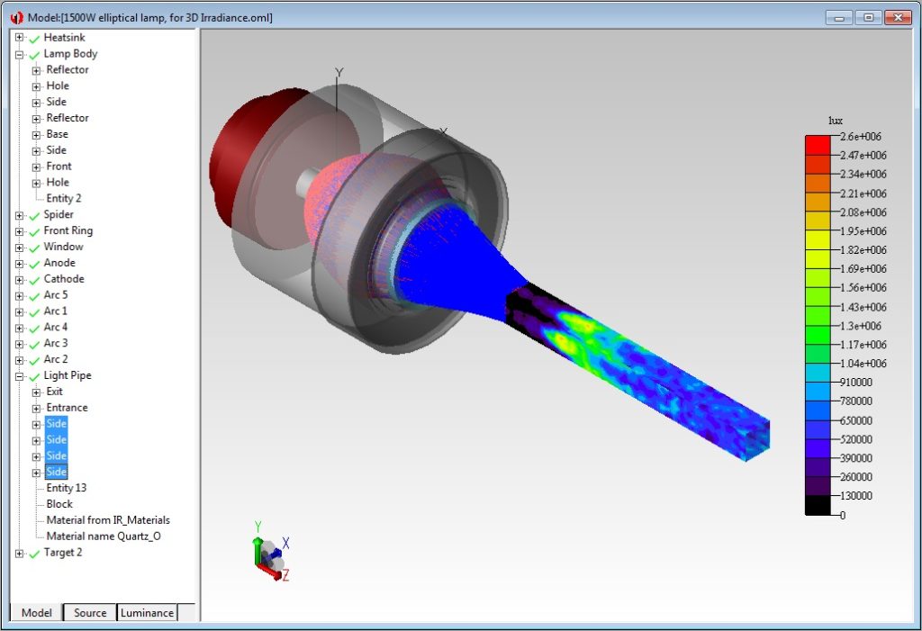Viewport: 922px width, 631px height.
Task: Switch to the Source tab
Action: (88, 613)
